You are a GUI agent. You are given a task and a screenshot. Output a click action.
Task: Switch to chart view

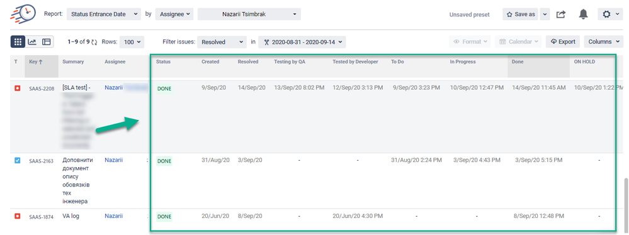(31, 41)
